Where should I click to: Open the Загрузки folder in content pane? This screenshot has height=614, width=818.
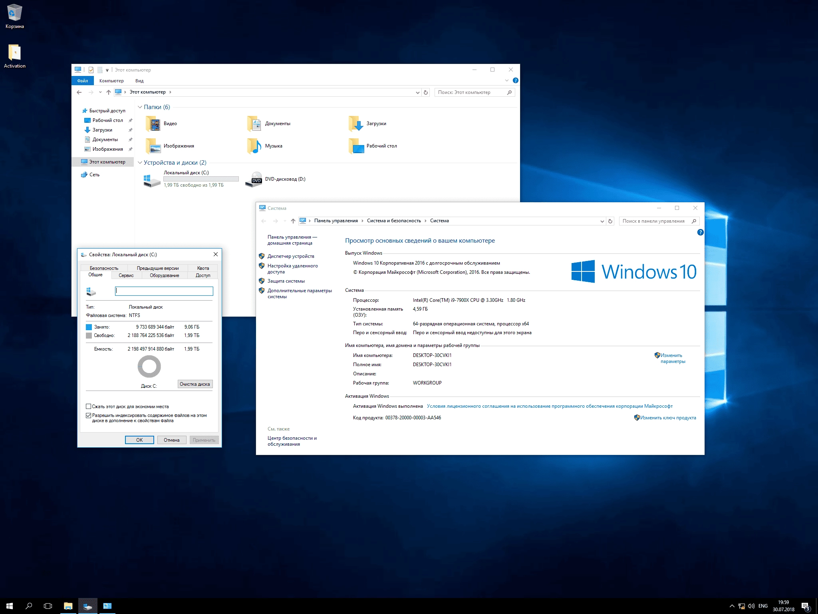click(367, 124)
